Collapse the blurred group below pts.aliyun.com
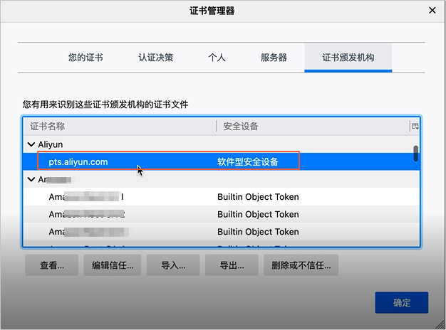Image resolution: width=446 pixels, height=330 pixels. coord(31,179)
